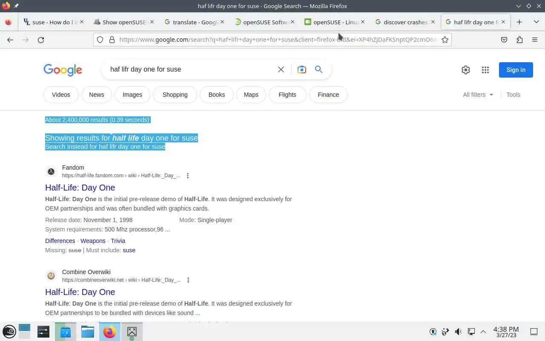Click the About 2,400,000 results text

coord(98,120)
